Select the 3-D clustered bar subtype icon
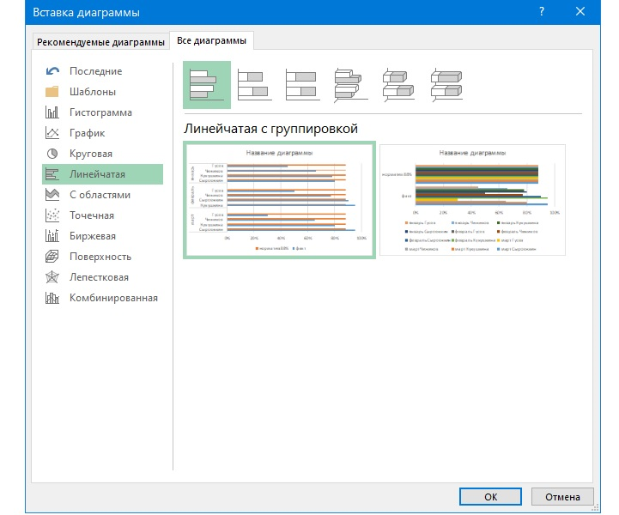The image size is (619, 515). (349, 84)
